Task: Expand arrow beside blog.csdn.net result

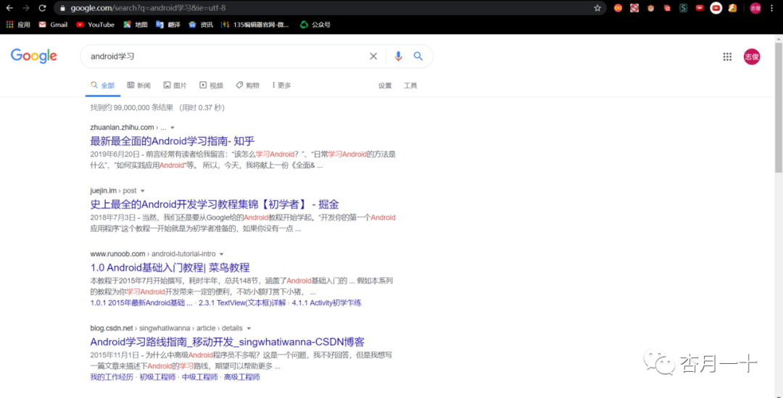Action: point(249,328)
